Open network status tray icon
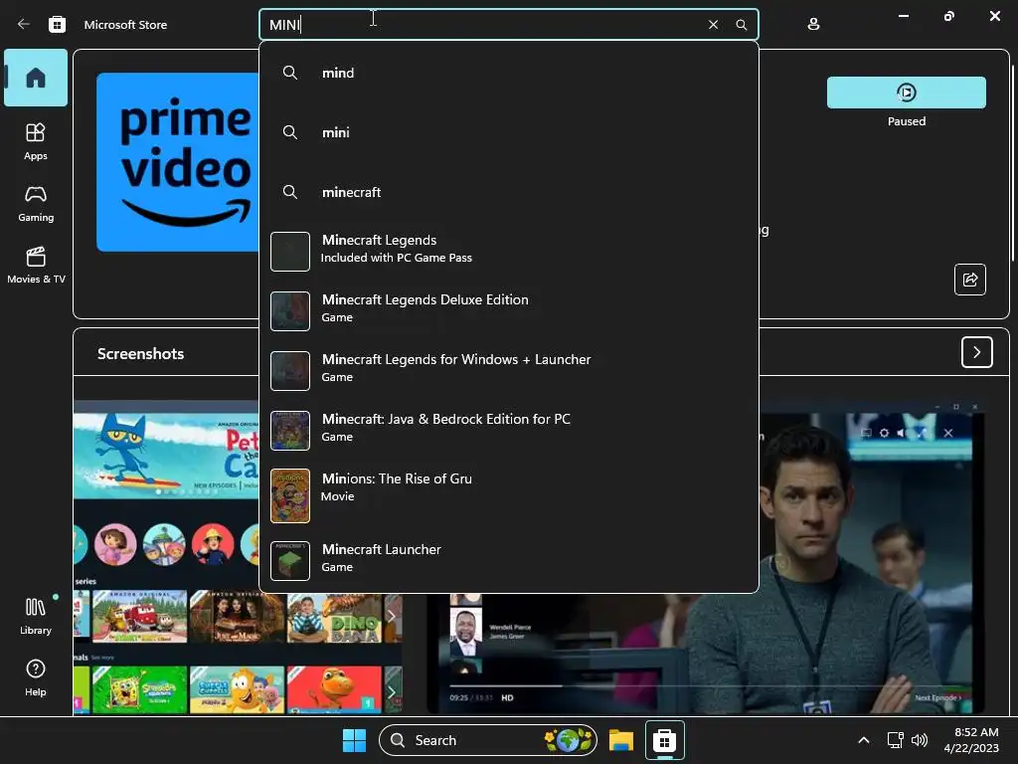The width and height of the screenshot is (1018, 764). coord(896,740)
